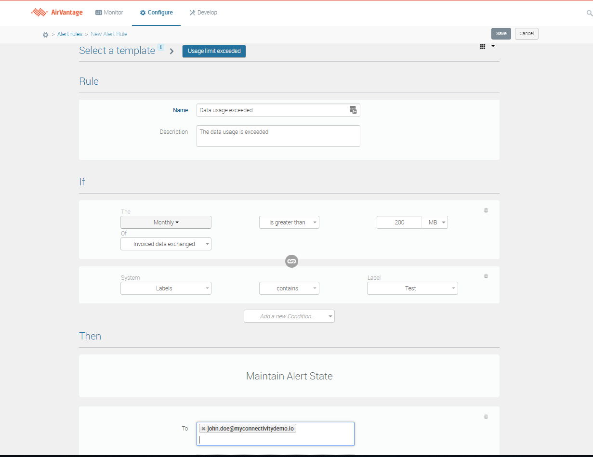Delete the data usage condition
This screenshot has height=457, width=593.
tap(486, 210)
